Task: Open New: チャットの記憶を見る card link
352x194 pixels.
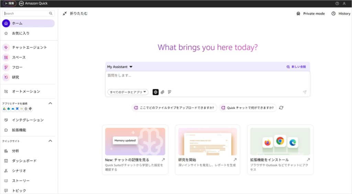Action: (127, 160)
